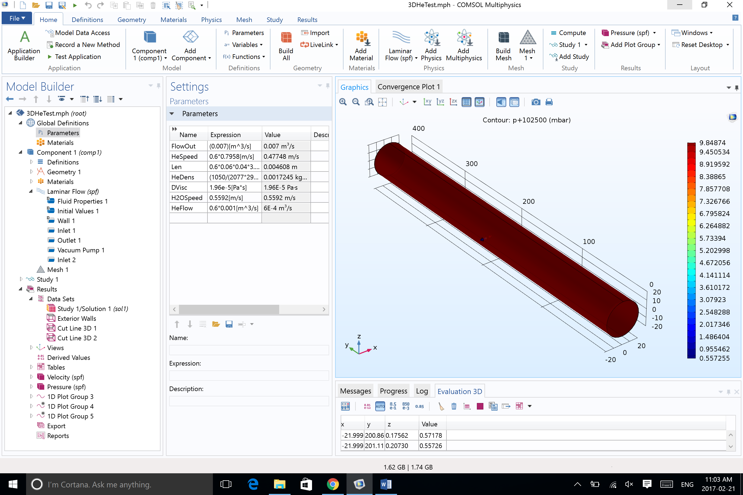The width and height of the screenshot is (743, 495).
Task: Switch to the XY view
Action: click(427, 102)
